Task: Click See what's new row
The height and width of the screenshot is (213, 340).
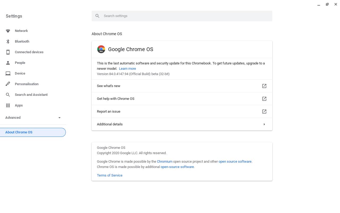Action: tap(182, 86)
